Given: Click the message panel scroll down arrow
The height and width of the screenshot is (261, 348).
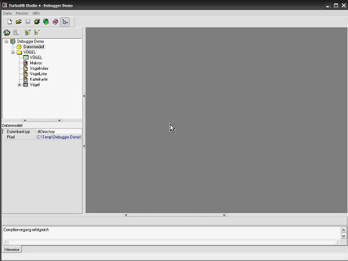Looking at the screenshot, I should coord(343,236).
